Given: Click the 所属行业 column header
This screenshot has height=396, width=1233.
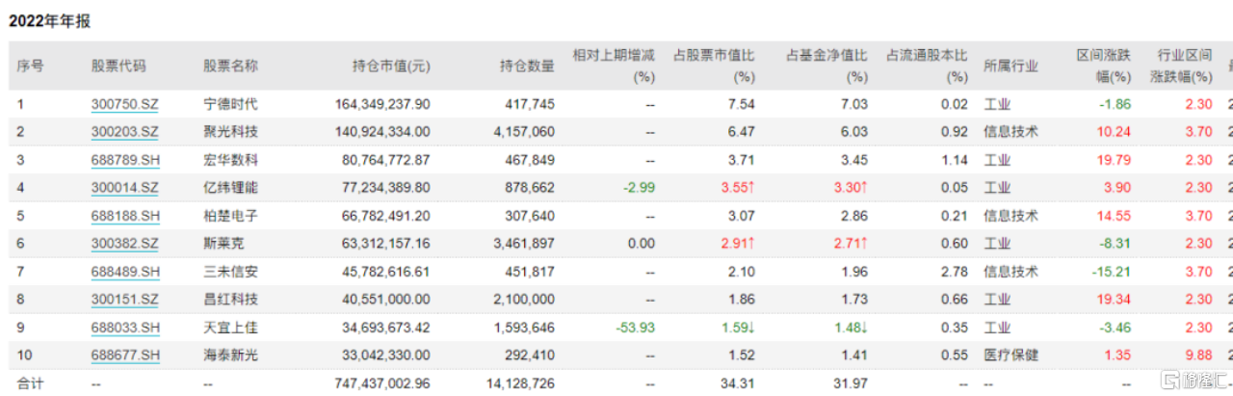Looking at the screenshot, I should tap(1010, 66).
